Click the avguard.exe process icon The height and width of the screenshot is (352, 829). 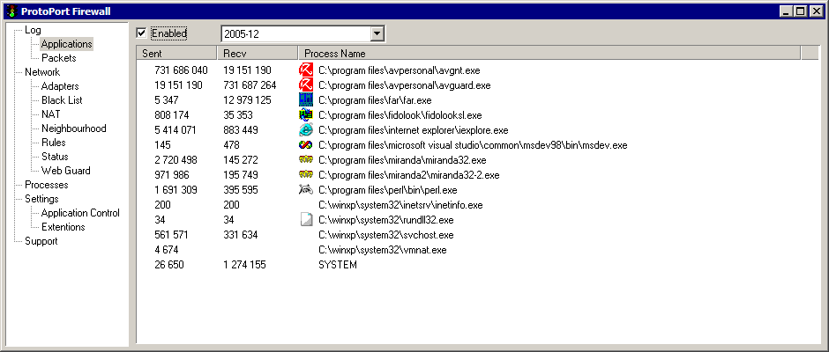coord(307,85)
